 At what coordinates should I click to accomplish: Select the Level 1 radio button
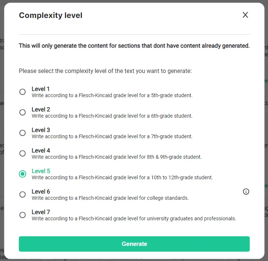coord(22,92)
